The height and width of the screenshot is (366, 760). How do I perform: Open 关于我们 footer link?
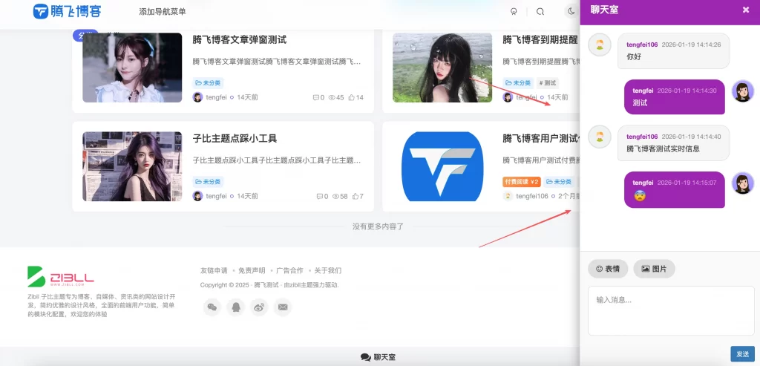(x=327, y=270)
